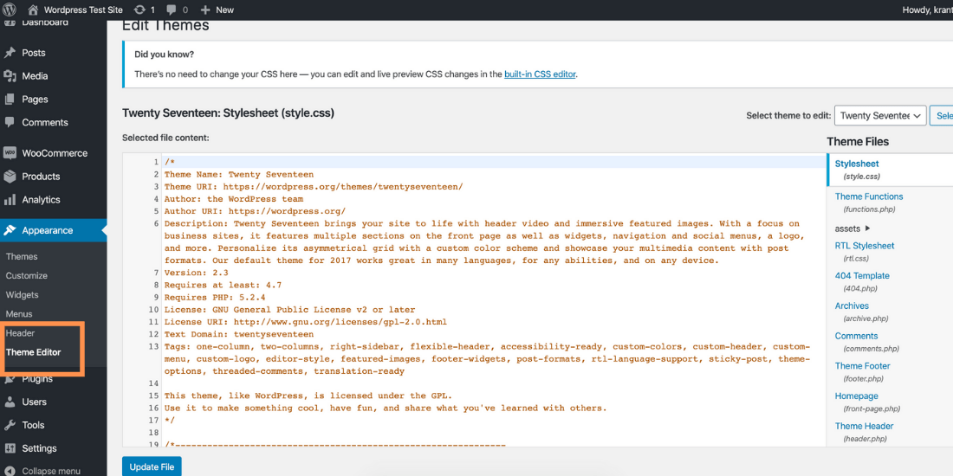Open the Theme Editor submenu item

click(34, 352)
